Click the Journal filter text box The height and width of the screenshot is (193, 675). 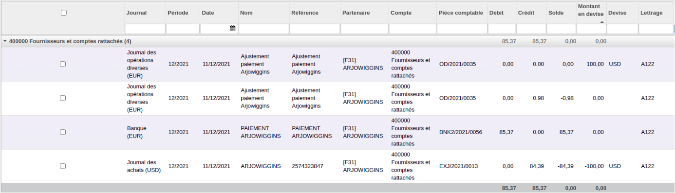pos(145,29)
